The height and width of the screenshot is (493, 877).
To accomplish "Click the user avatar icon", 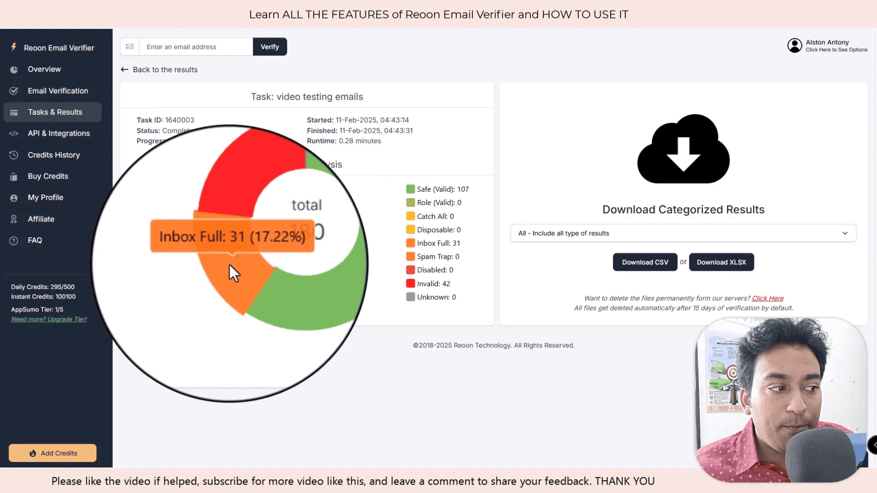I will 795,45.
